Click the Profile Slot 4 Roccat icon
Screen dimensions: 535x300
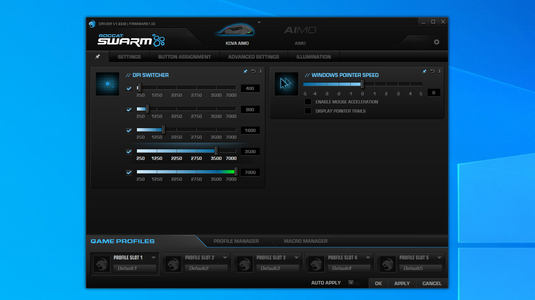point(316,264)
